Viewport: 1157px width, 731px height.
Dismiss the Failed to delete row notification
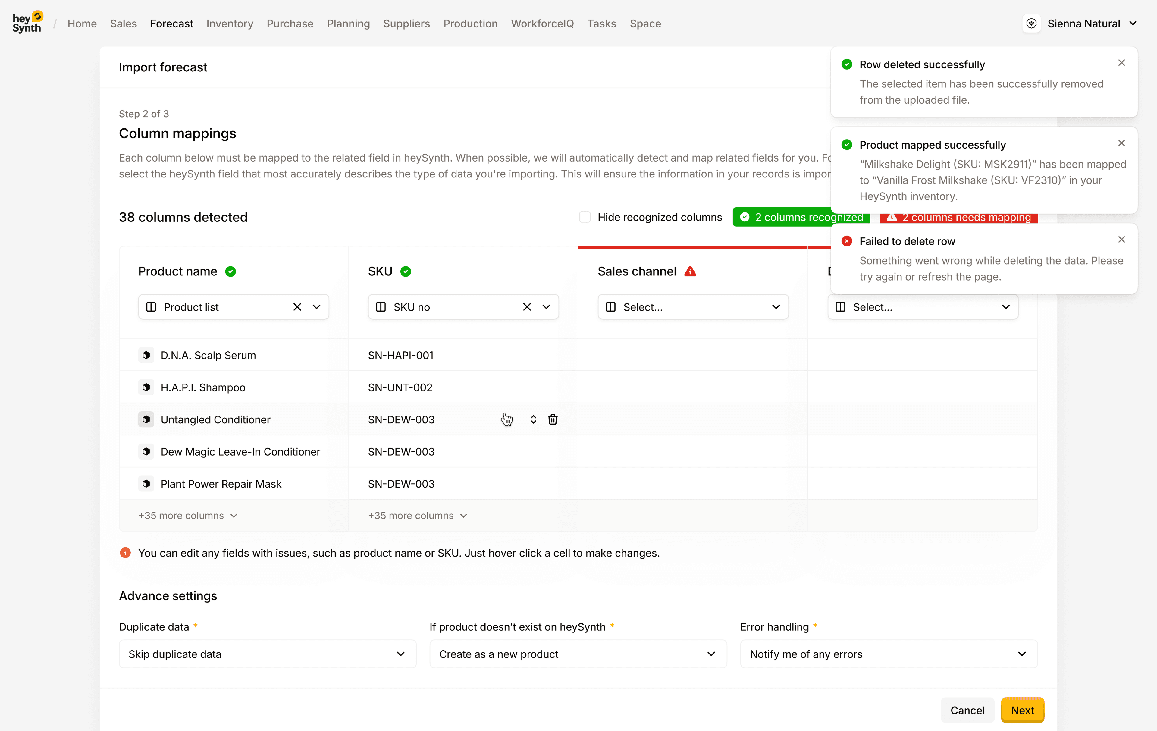pyautogui.click(x=1121, y=239)
